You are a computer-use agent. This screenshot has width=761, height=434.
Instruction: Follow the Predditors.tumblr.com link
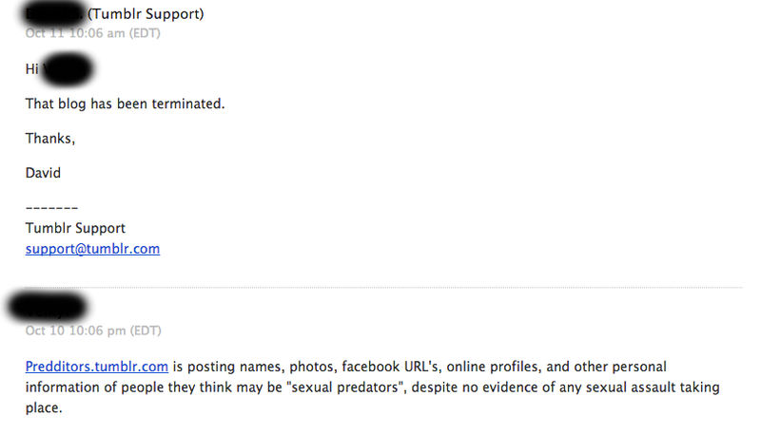click(x=97, y=367)
